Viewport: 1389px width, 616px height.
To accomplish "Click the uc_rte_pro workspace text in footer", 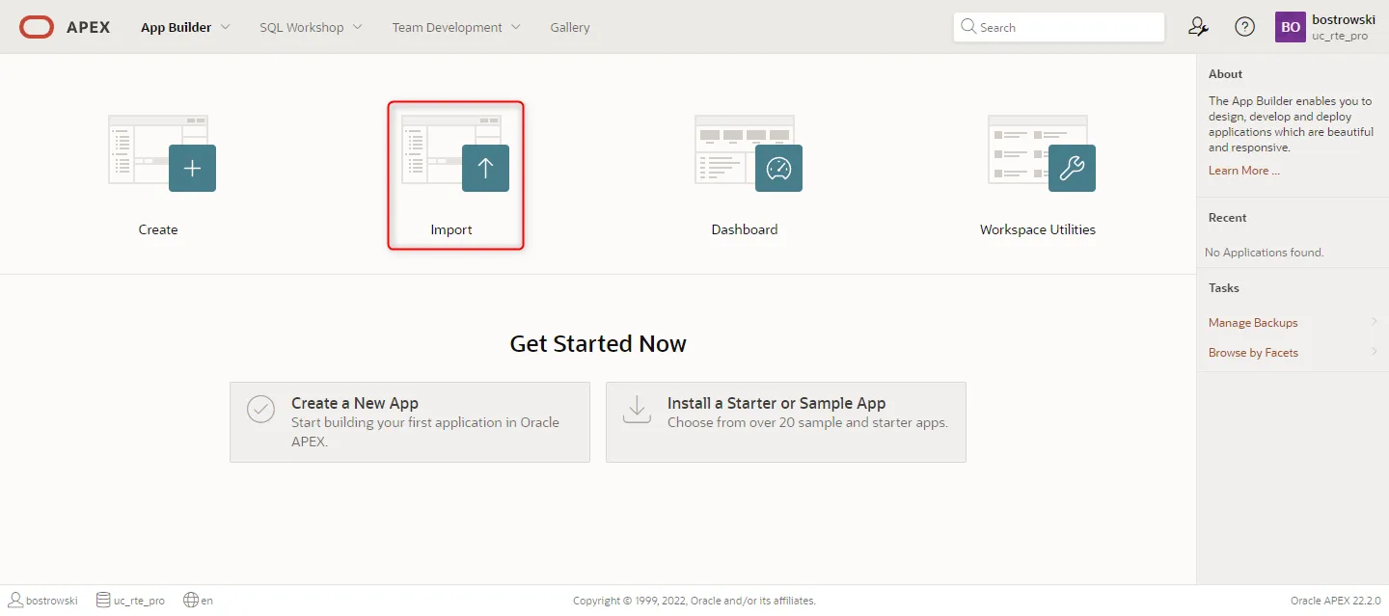I will click(139, 601).
